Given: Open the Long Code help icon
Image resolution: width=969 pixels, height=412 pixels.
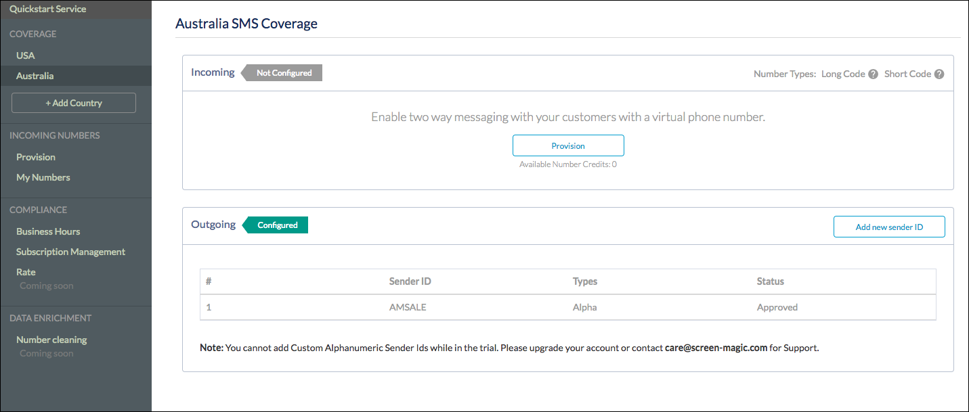Looking at the screenshot, I should pos(874,74).
